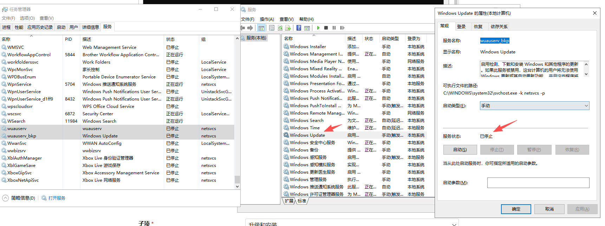Image resolution: width=605 pixels, height=226 pixels.
Task: Select the 标准 view tab in Services
Action: pyautogui.click(x=302, y=201)
